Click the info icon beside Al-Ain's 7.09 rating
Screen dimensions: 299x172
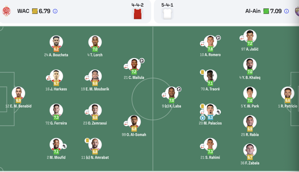(287, 11)
